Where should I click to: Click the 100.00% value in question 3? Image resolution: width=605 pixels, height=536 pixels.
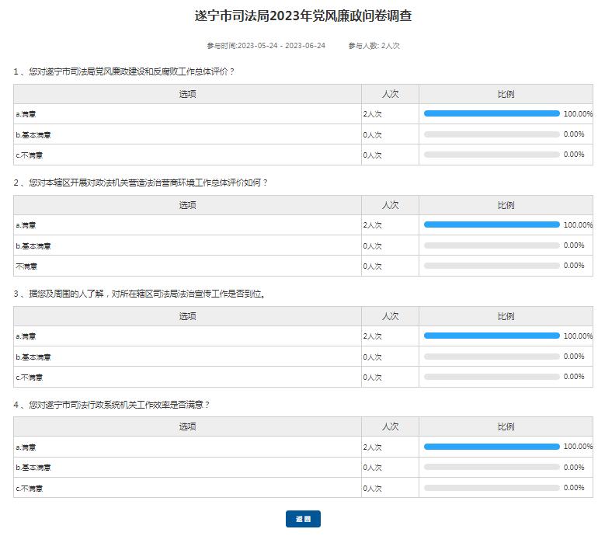(x=578, y=336)
